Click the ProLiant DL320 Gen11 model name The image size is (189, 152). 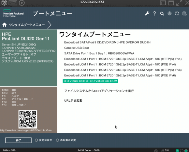[26, 39]
